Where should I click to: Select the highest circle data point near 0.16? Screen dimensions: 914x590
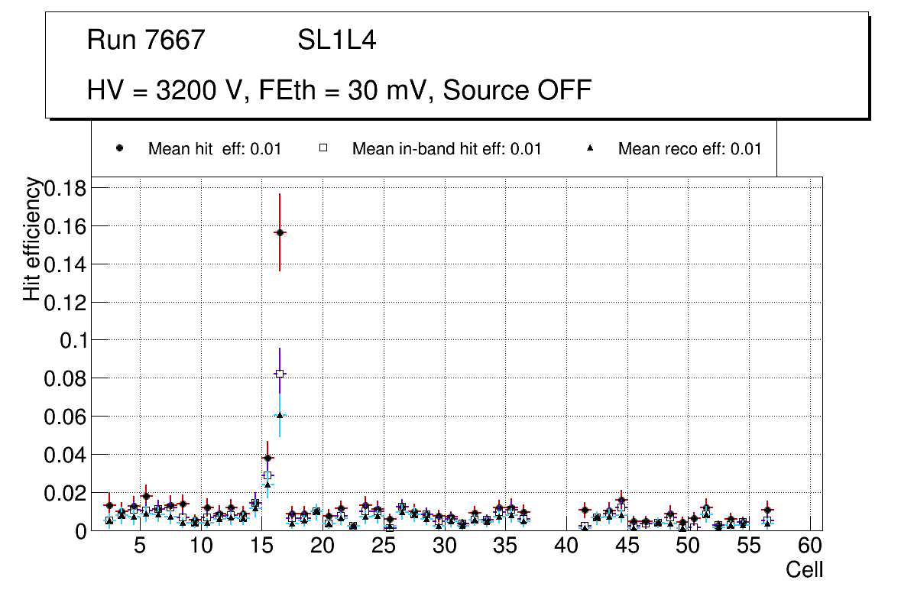pyautogui.click(x=280, y=232)
